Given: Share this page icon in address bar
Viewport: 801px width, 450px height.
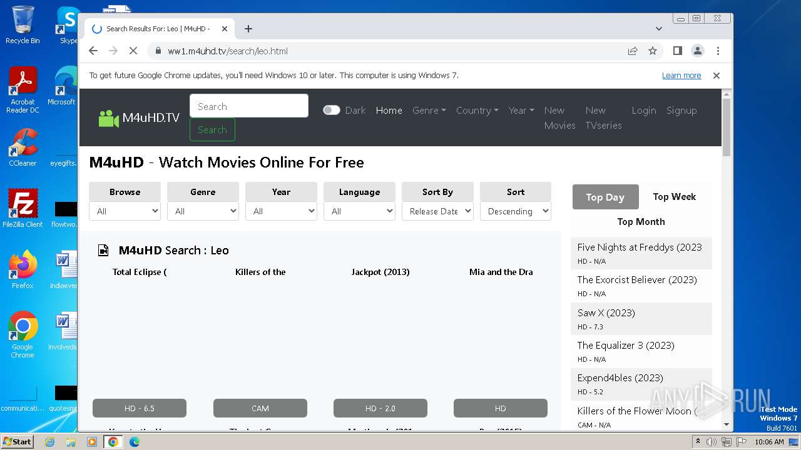Looking at the screenshot, I should click(x=633, y=51).
